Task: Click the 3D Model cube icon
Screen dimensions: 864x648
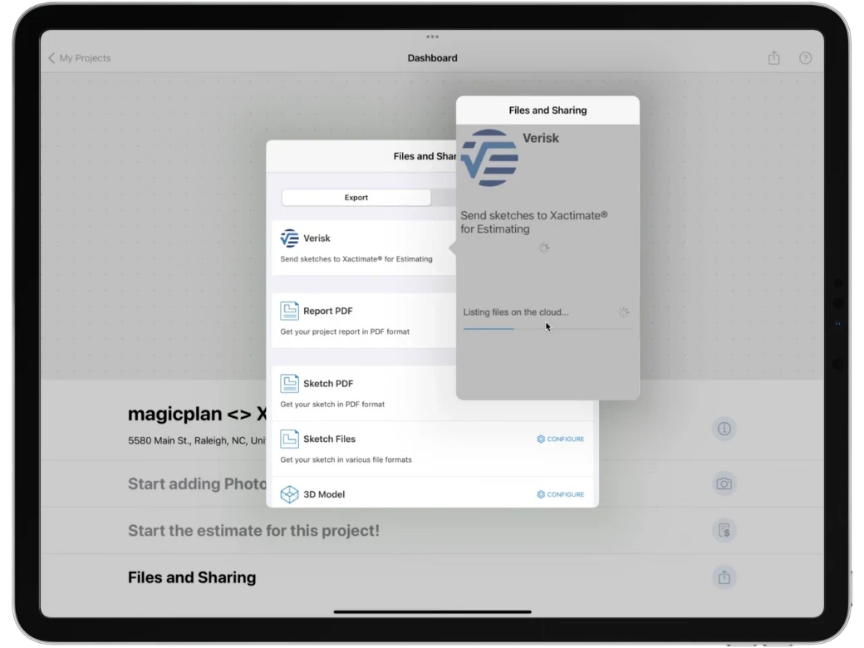Action: (x=289, y=494)
